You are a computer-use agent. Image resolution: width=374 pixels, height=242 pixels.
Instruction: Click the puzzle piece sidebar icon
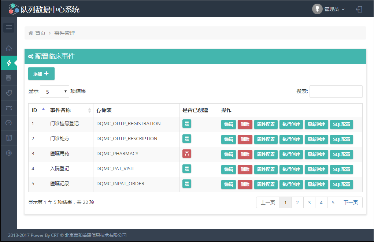(x=9, y=93)
